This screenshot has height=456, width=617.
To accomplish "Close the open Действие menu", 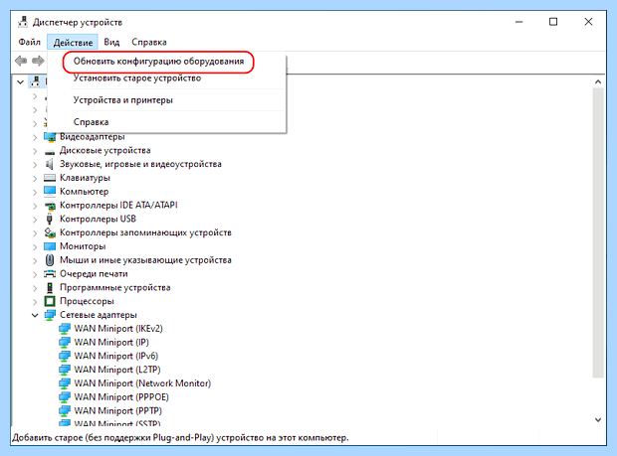I will coord(73,42).
